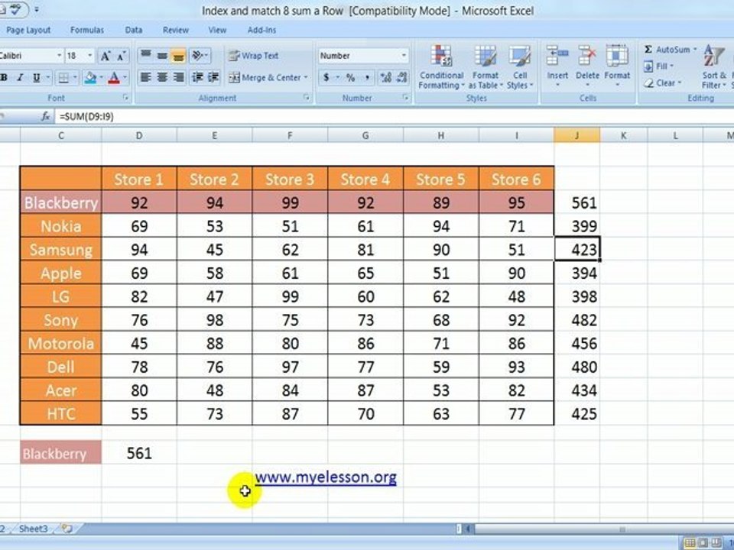The height and width of the screenshot is (550, 734).
Task: Click the Increase Indent icon
Action: click(213, 77)
